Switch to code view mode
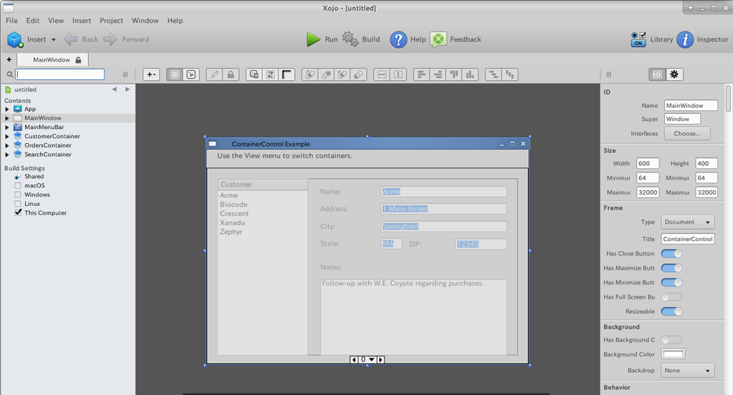The image size is (733, 395). coord(190,74)
